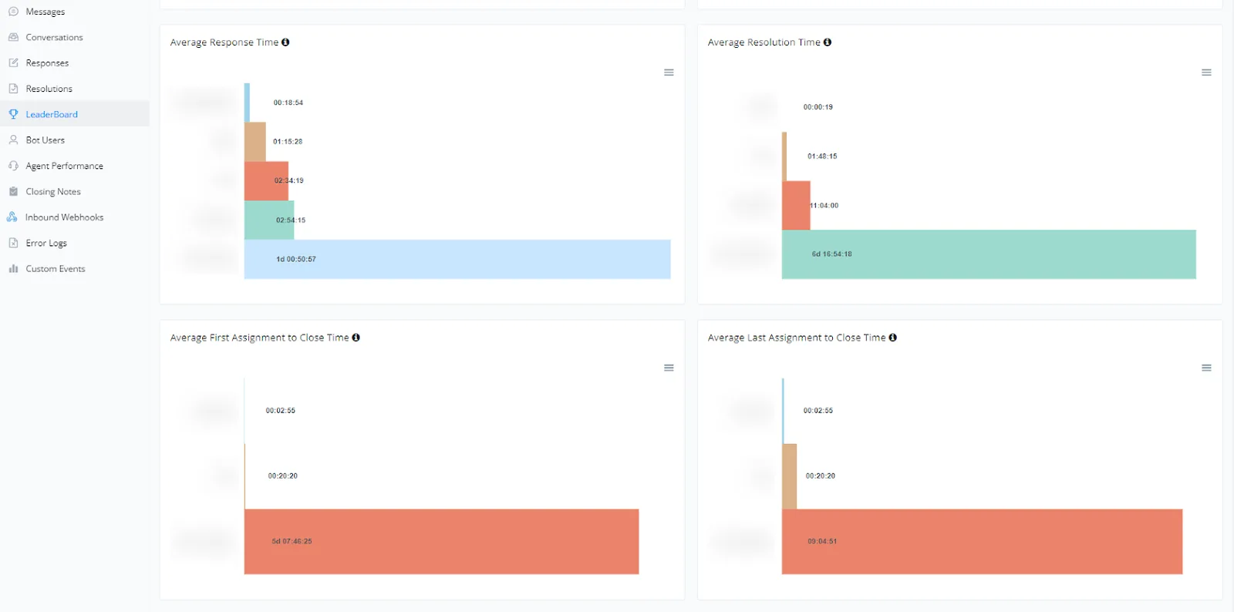Click the Agent Performance headset icon
The width and height of the screenshot is (1234, 612).
tap(13, 166)
